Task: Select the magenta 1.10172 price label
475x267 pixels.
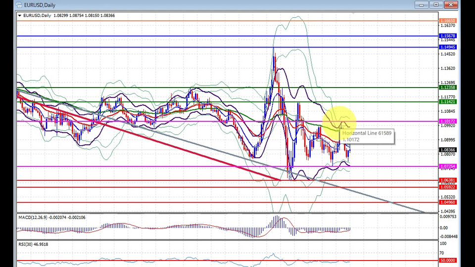Action: tap(447, 121)
